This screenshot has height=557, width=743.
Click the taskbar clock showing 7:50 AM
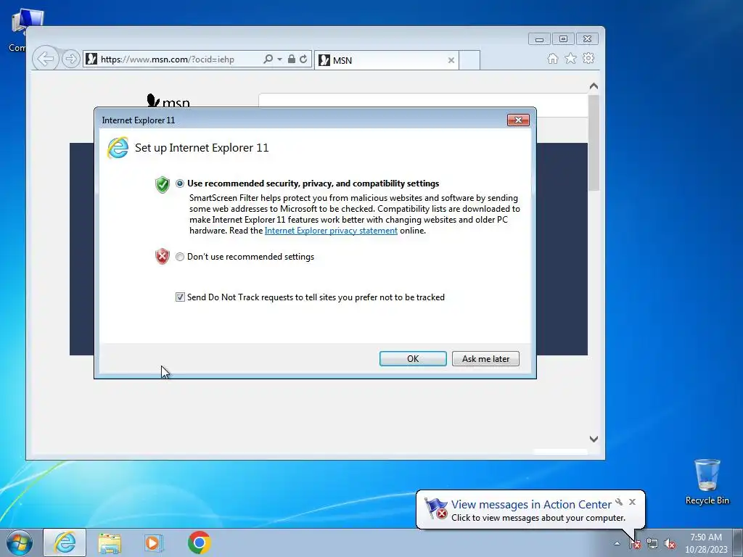tap(706, 543)
